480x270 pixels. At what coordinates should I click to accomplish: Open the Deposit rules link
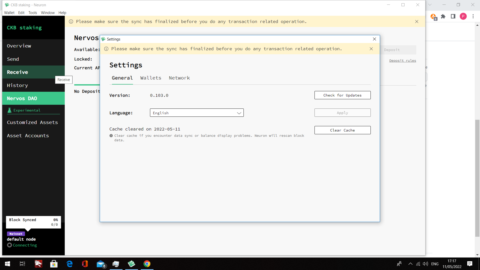[x=402, y=60]
